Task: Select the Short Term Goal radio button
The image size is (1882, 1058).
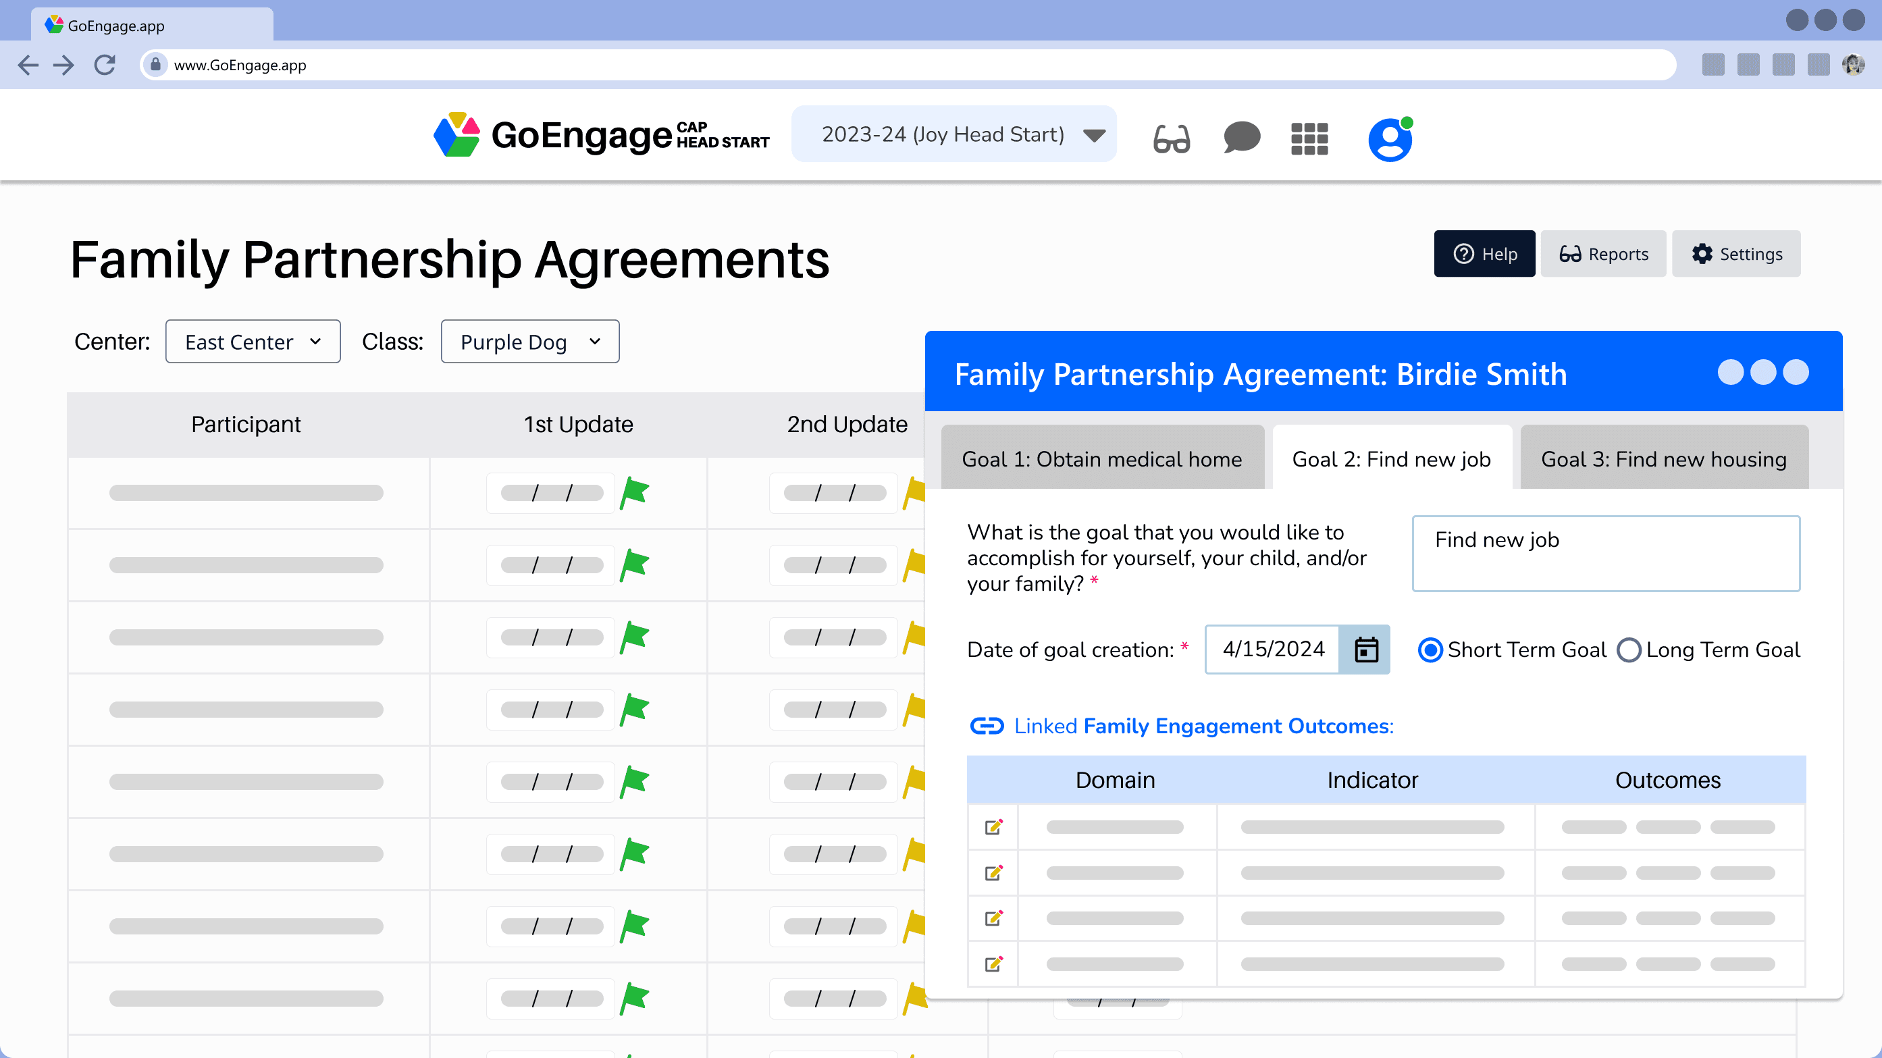Action: (1429, 650)
